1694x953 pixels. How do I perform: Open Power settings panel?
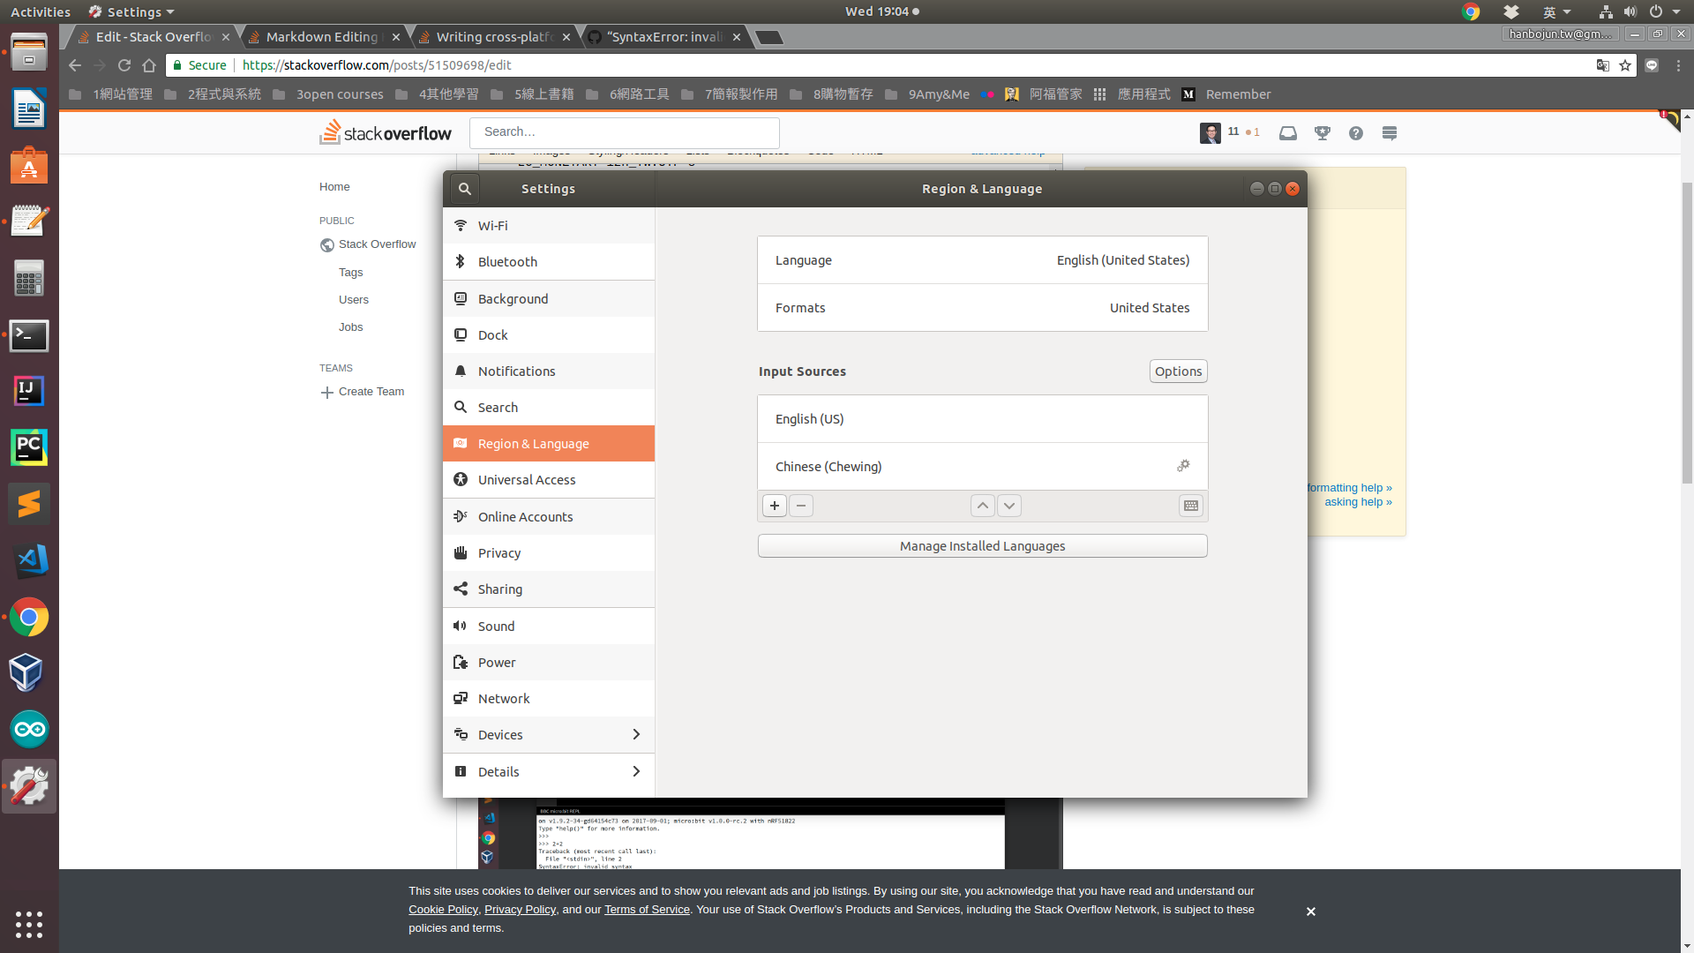(x=549, y=663)
